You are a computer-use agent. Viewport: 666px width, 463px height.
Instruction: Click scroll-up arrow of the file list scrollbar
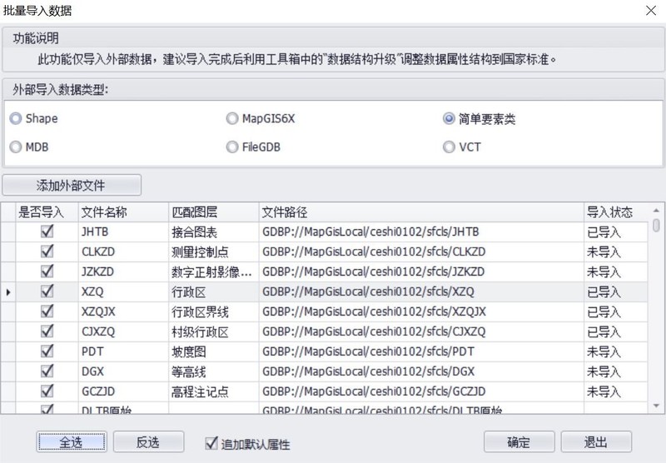point(657,212)
